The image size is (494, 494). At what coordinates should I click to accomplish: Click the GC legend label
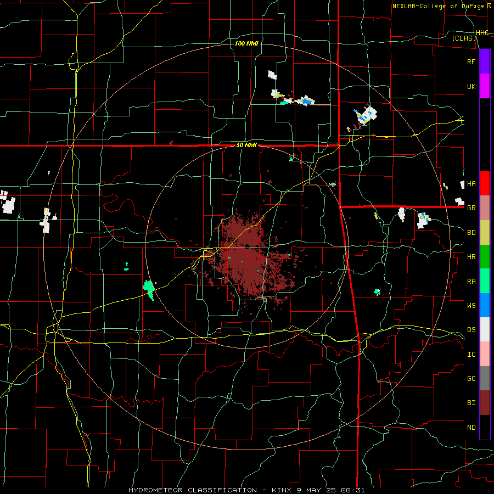click(471, 378)
